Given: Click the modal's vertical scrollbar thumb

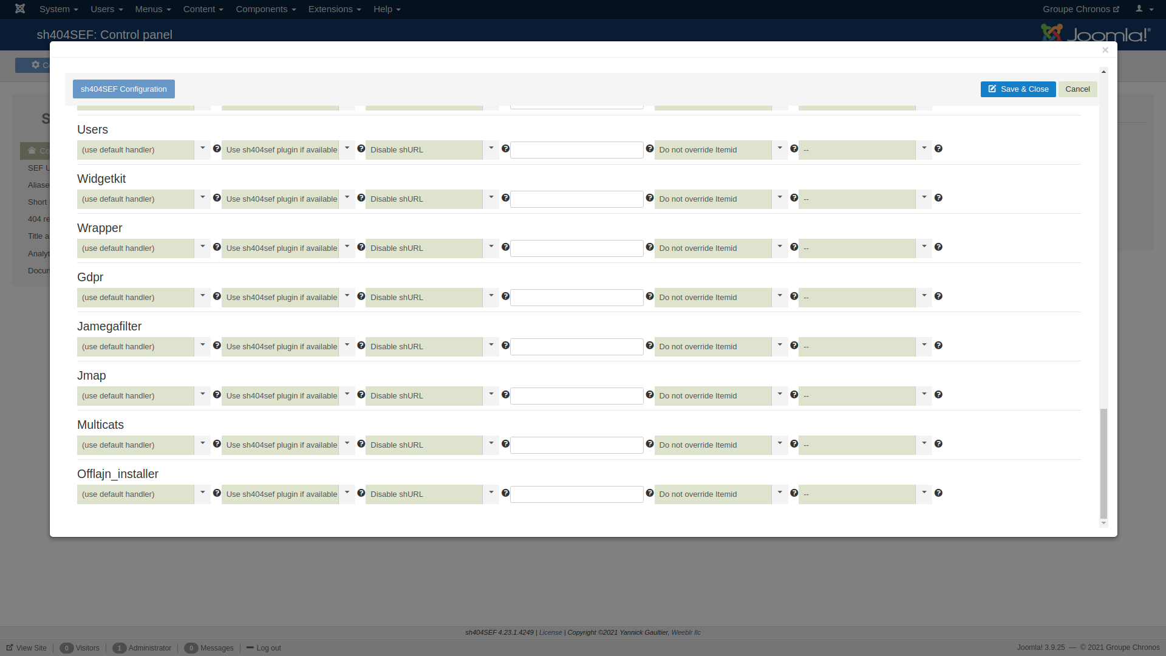Looking at the screenshot, I should point(1103,463).
